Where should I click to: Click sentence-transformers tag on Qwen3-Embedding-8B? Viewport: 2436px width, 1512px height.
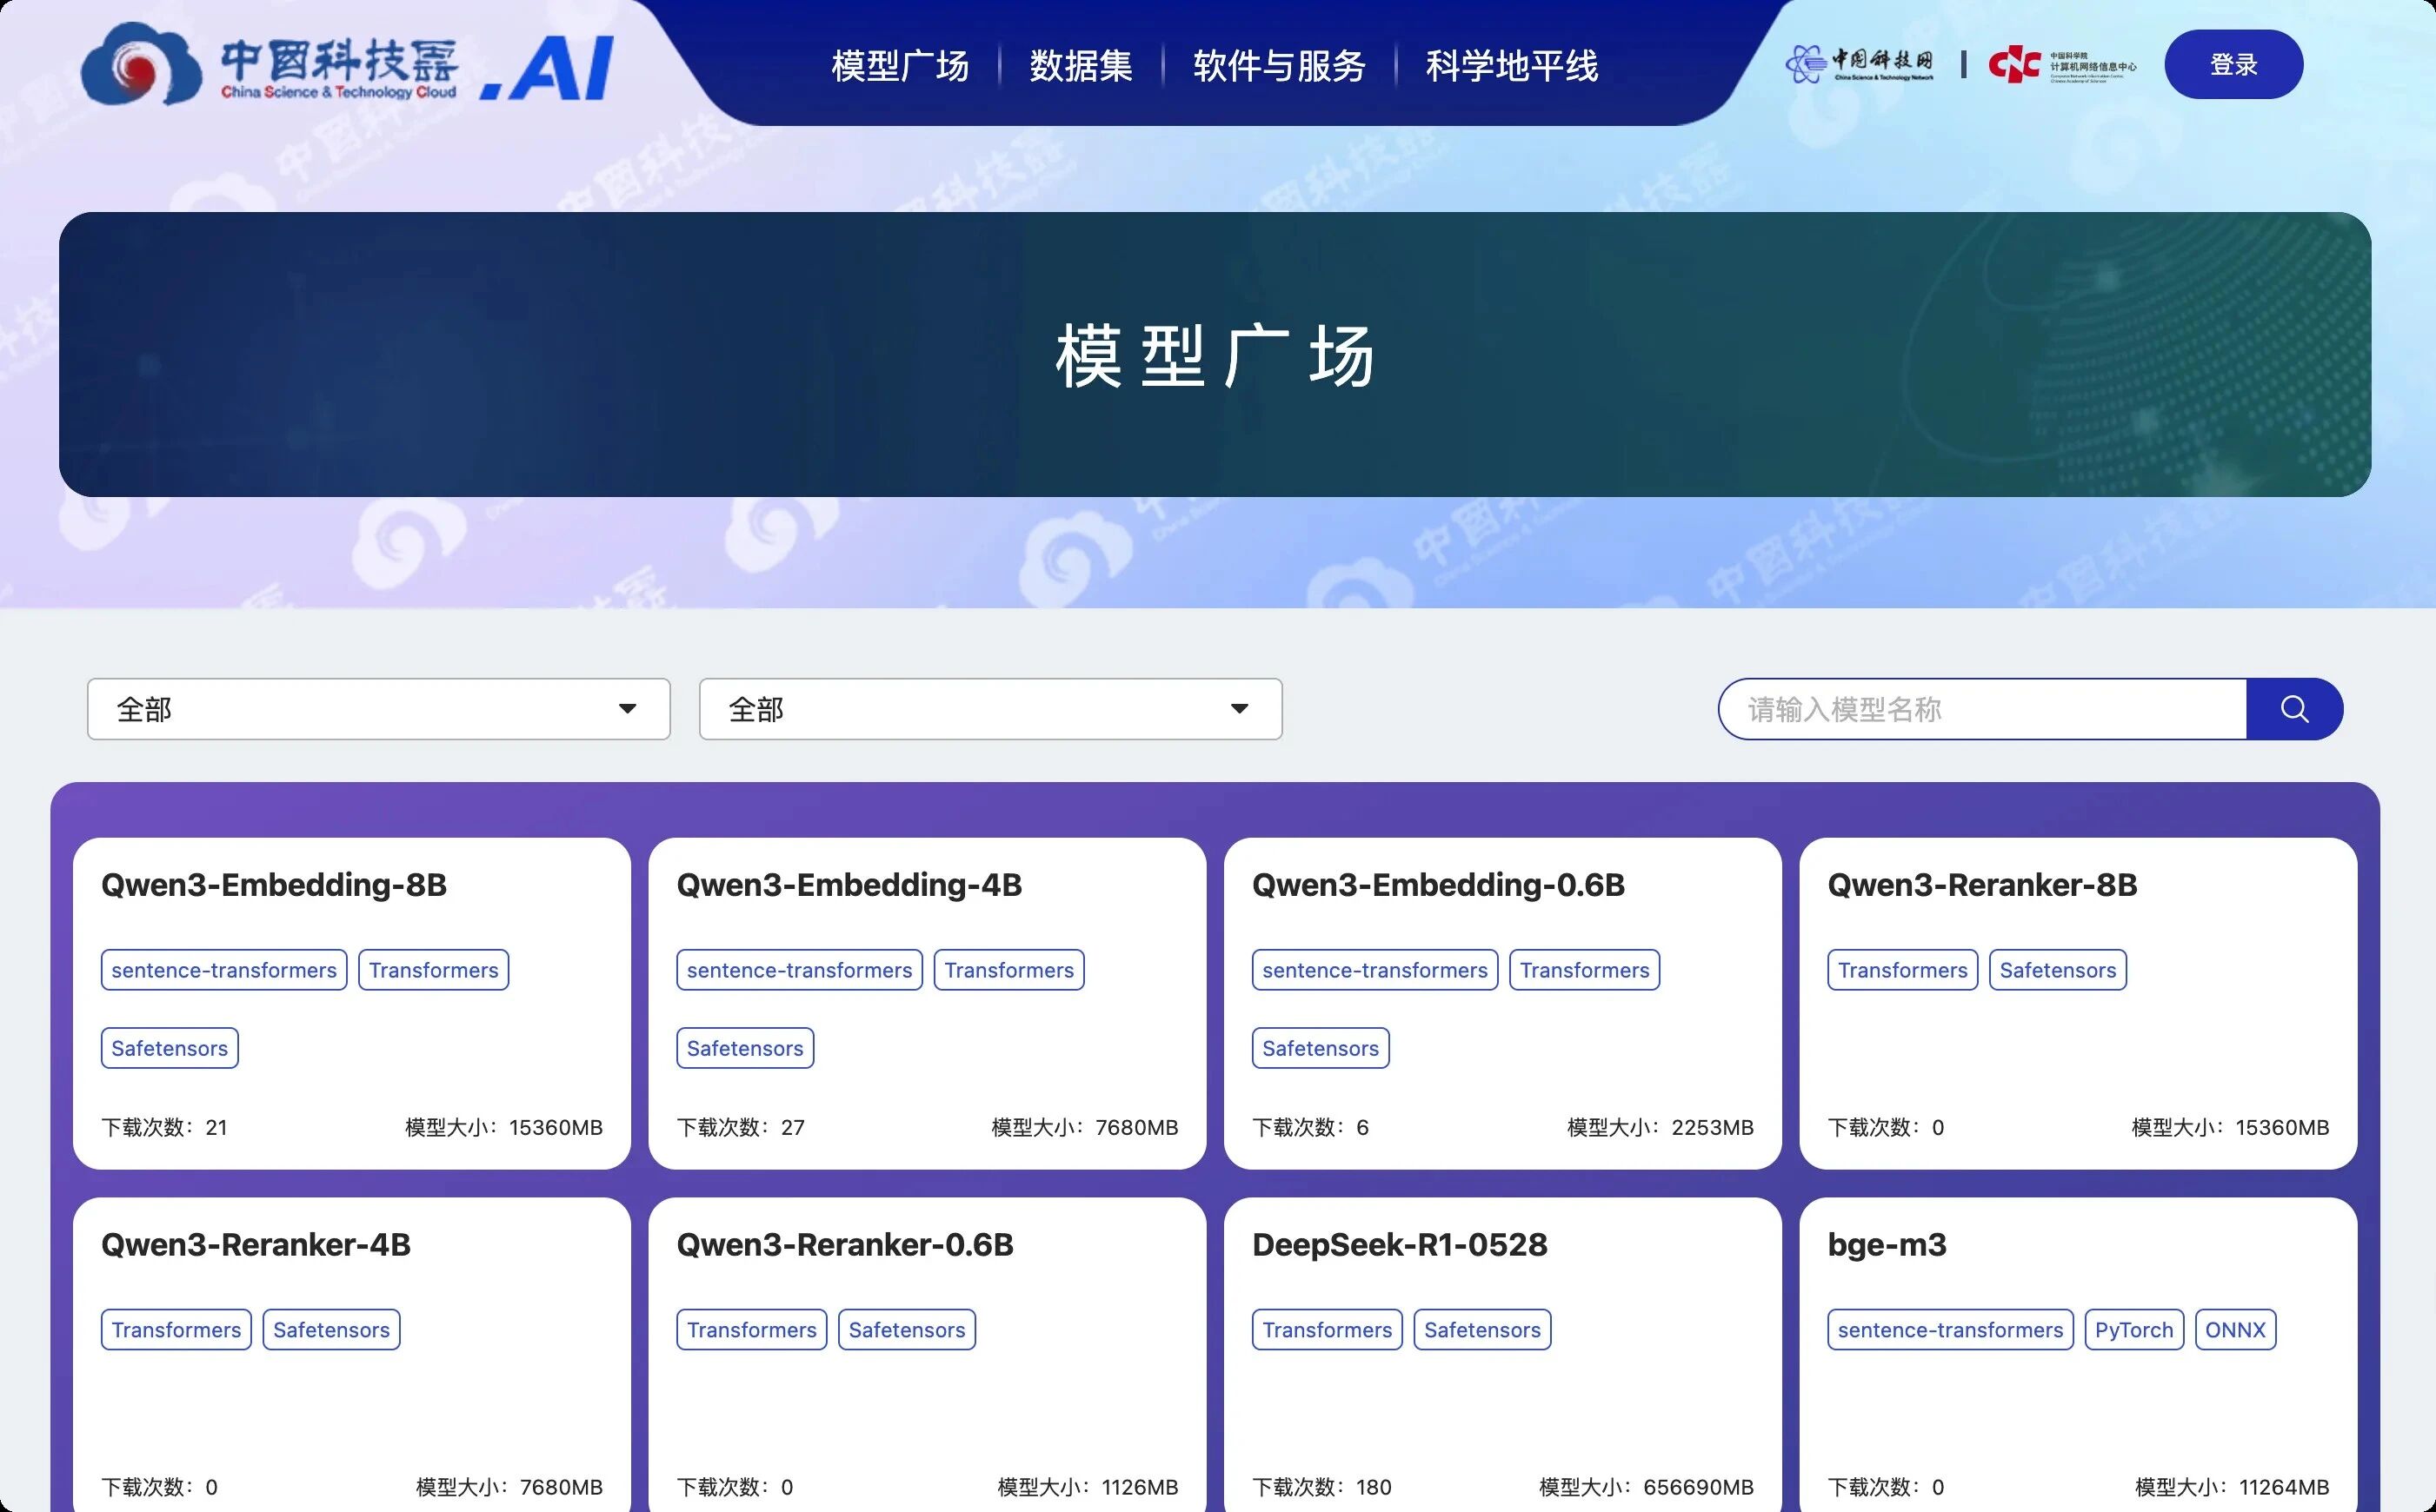(x=224, y=970)
